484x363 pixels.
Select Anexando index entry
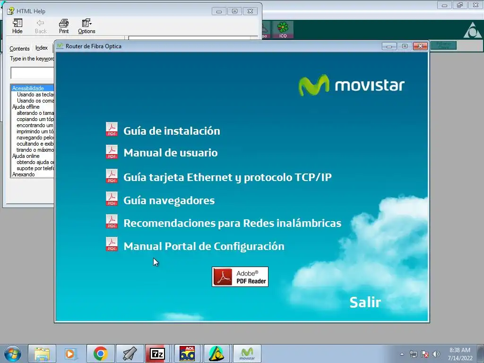(x=24, y=174)
